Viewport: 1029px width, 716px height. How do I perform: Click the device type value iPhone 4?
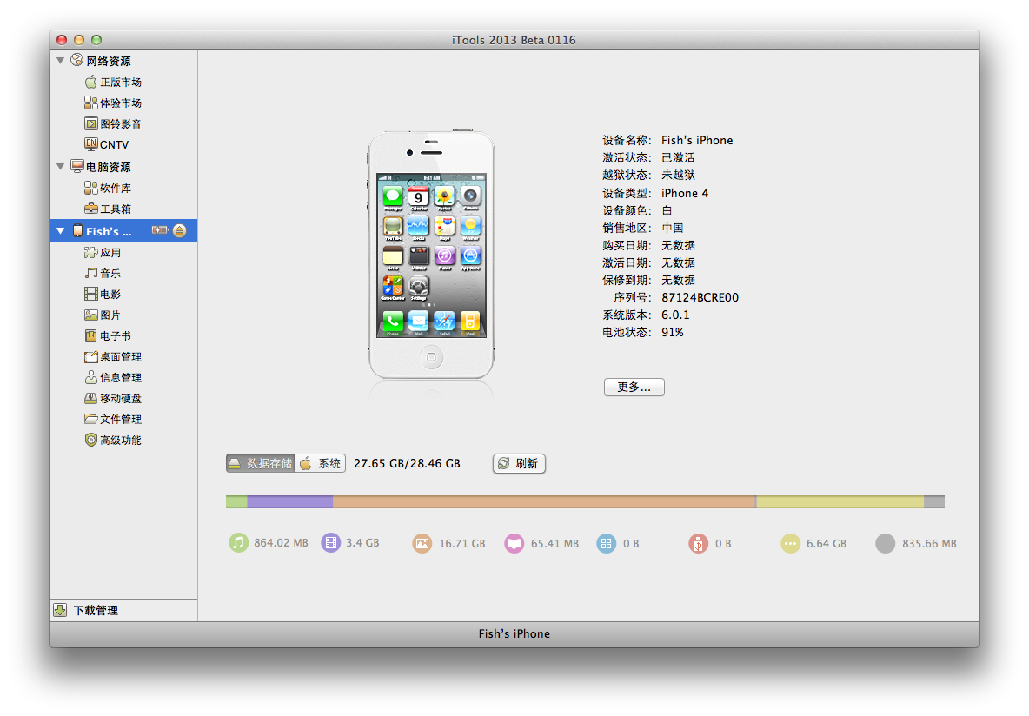click(x=685, y=193)
